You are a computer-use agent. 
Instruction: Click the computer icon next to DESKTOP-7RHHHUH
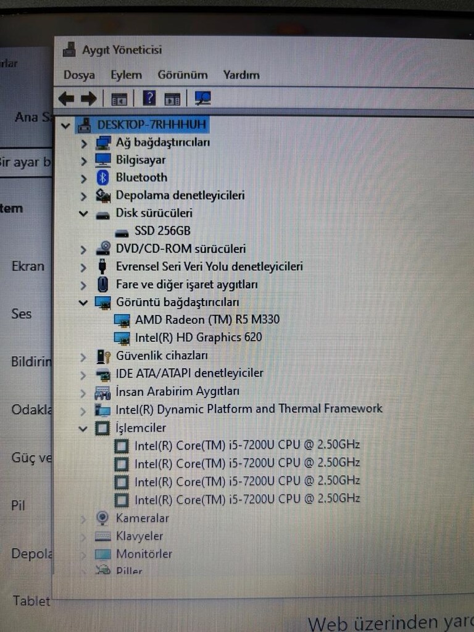tap(84, 125)
